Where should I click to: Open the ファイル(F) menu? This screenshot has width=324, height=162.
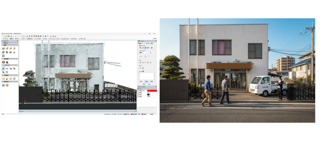point(5,39)
